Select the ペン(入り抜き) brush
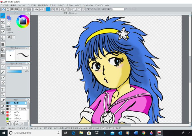 point(17,109)
